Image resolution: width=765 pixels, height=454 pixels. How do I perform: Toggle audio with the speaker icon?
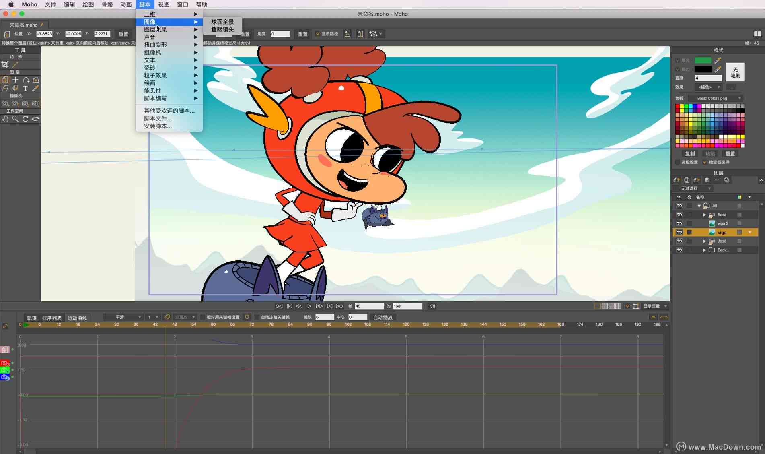(x=432, y=306)
